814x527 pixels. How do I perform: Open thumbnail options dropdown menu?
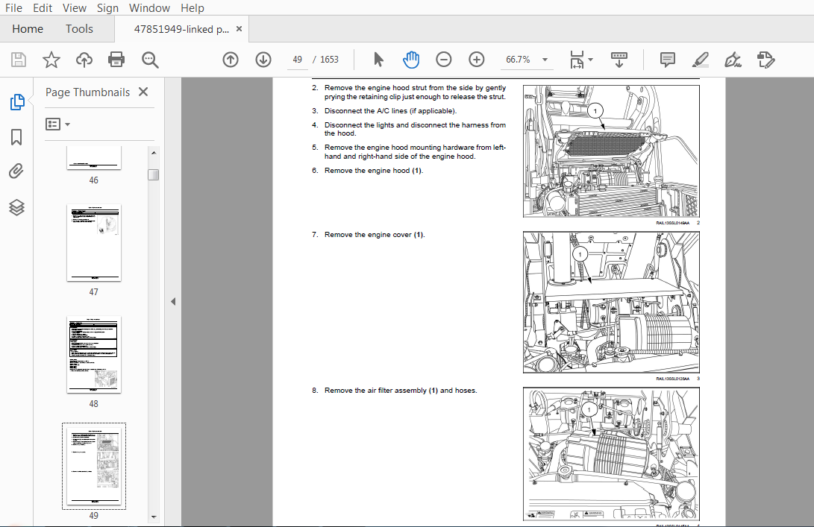click(57, 124)
